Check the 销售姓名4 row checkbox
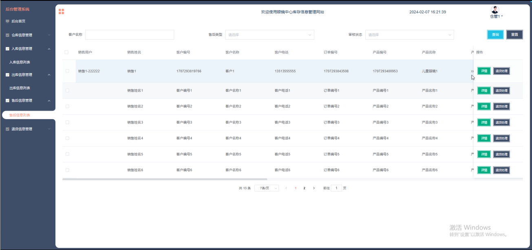The image size is (532, 250). tap(67, 138)
